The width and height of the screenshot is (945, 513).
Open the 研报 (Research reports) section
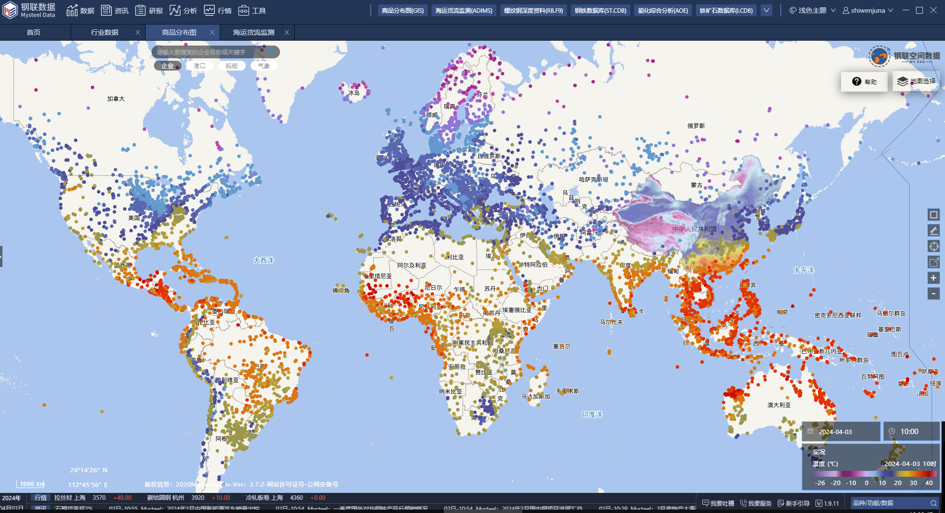(x=149, y=10)
